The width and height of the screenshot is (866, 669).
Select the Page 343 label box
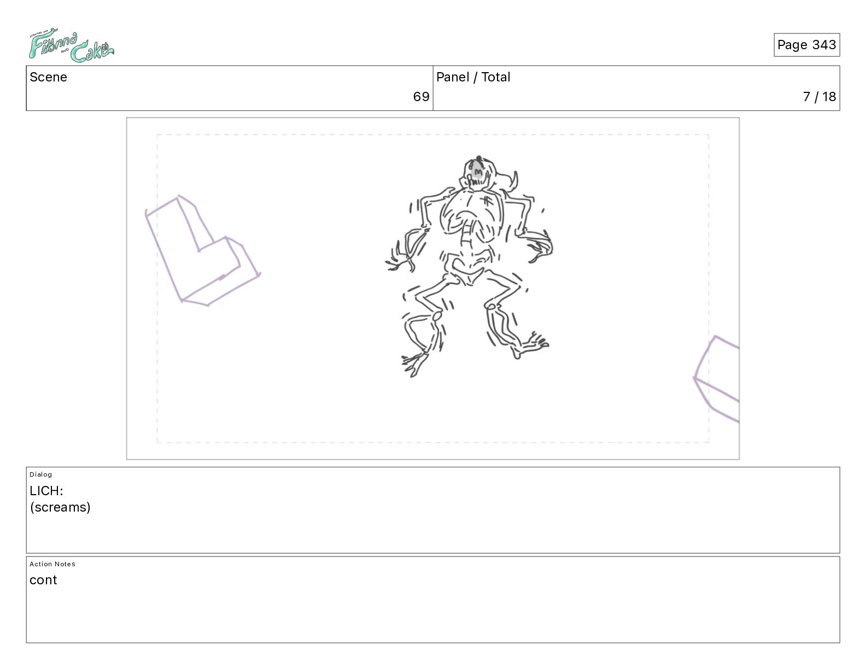tap(806, 45)
